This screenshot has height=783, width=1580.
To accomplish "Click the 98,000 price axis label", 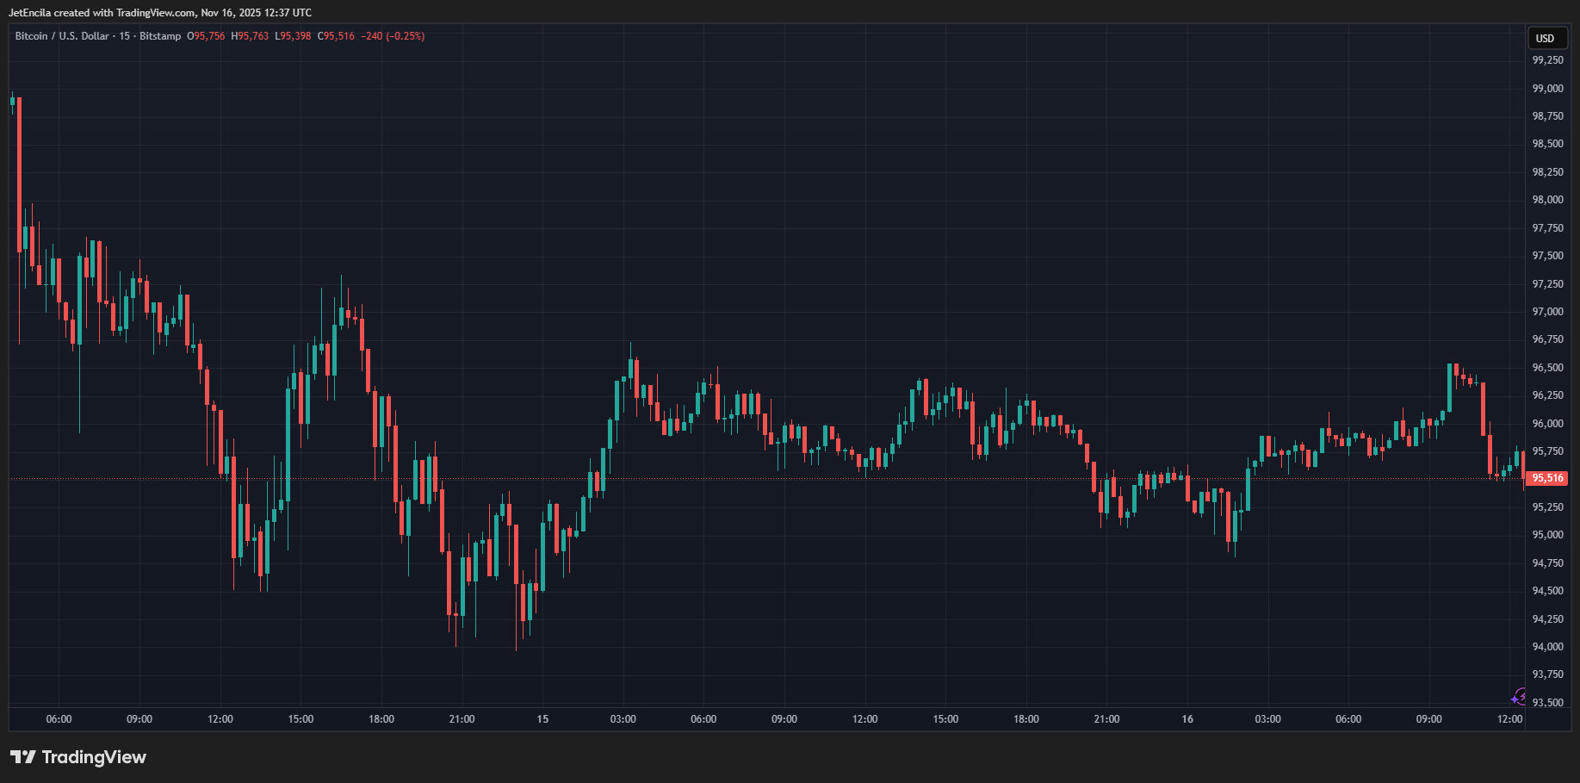I will click(x=1547, y=200).
